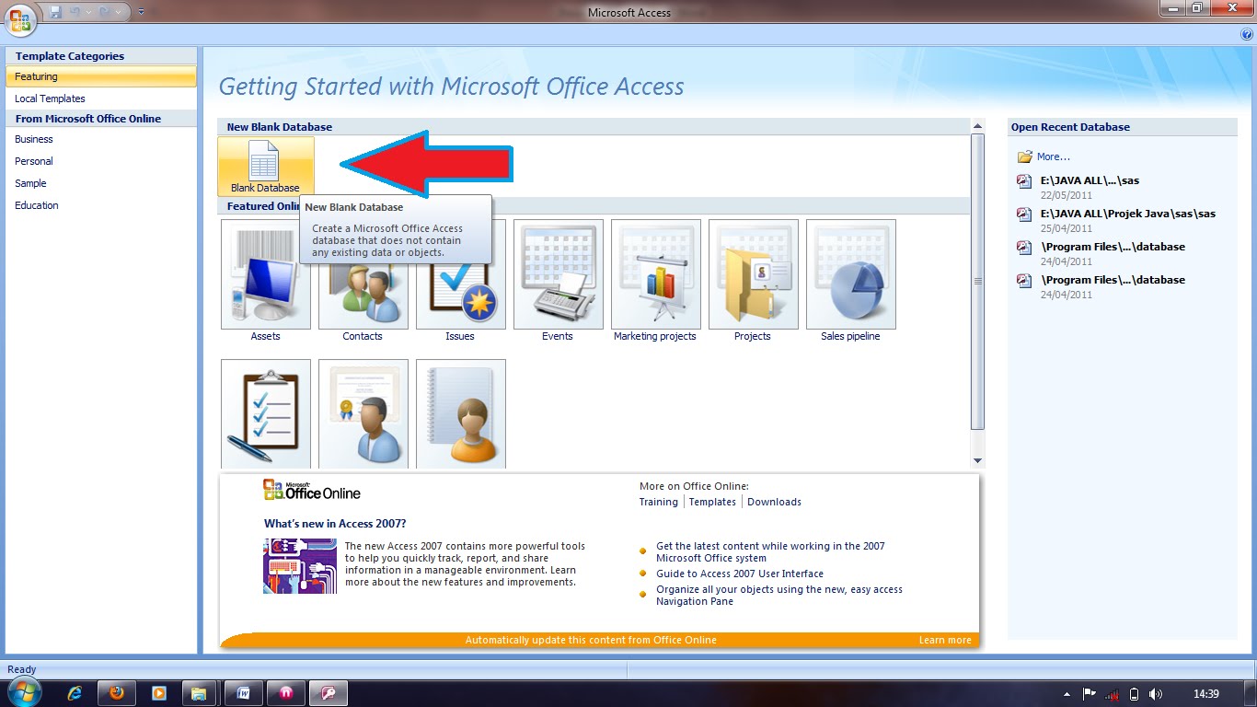The width and height of the screenshot is (1257, 707).
Task: Click the Office Online logo
Action: click(x=312, y=490)
